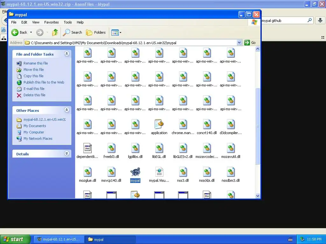Select mozavutil.dll file icon
Viewport: 326px width, 244px height.
231,148
